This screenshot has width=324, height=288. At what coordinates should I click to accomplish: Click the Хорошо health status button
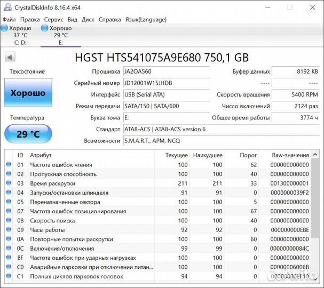click(28, 92)
